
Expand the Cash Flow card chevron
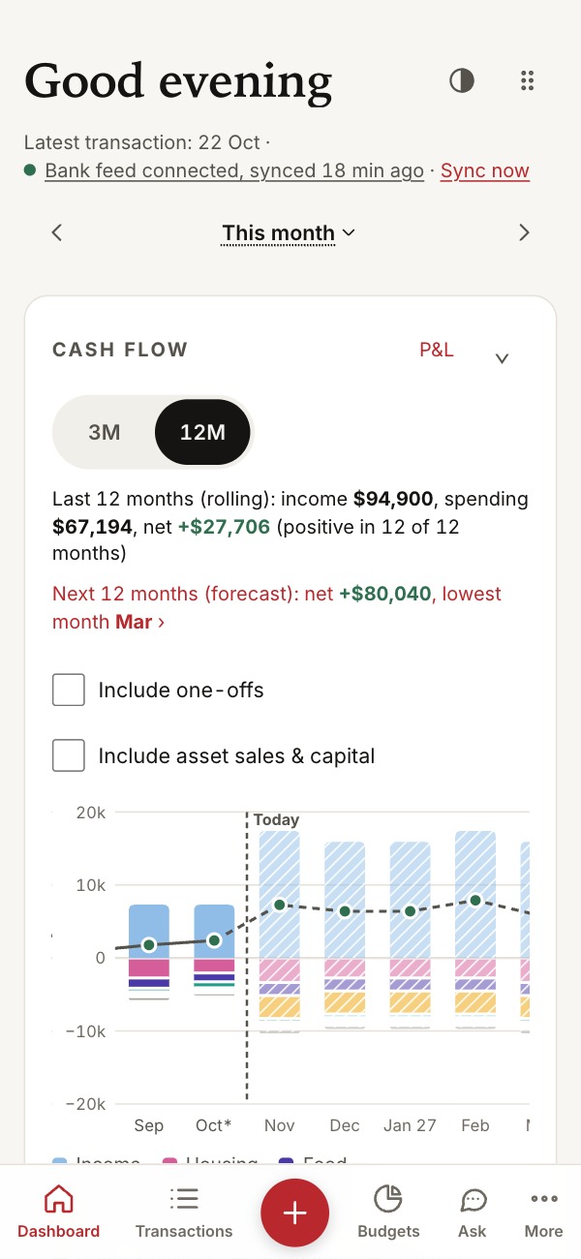(x=502, y=358)
